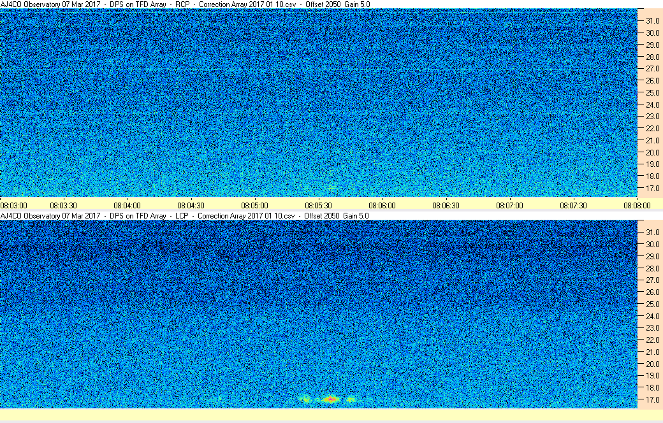The height and width of the screenshot is (423, 663).
Task: Click the 08:05:00 time axis label
Action: coord(254,206)
